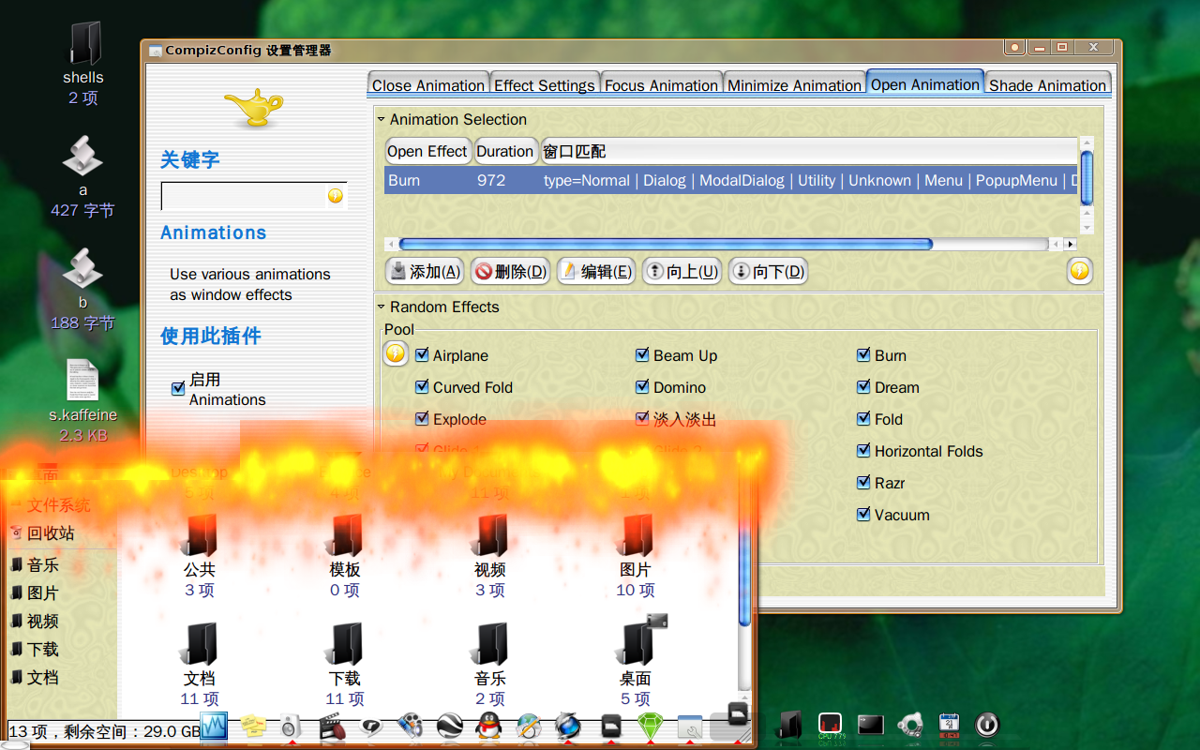Click the 向下(D) move down button
Viewport: 1200px width, 750px height.
[768, 272]
